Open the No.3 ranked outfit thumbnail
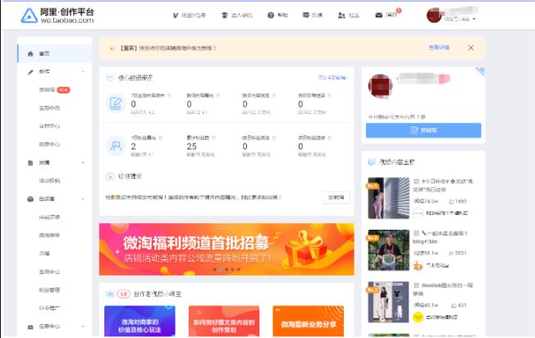 [388, 302]
